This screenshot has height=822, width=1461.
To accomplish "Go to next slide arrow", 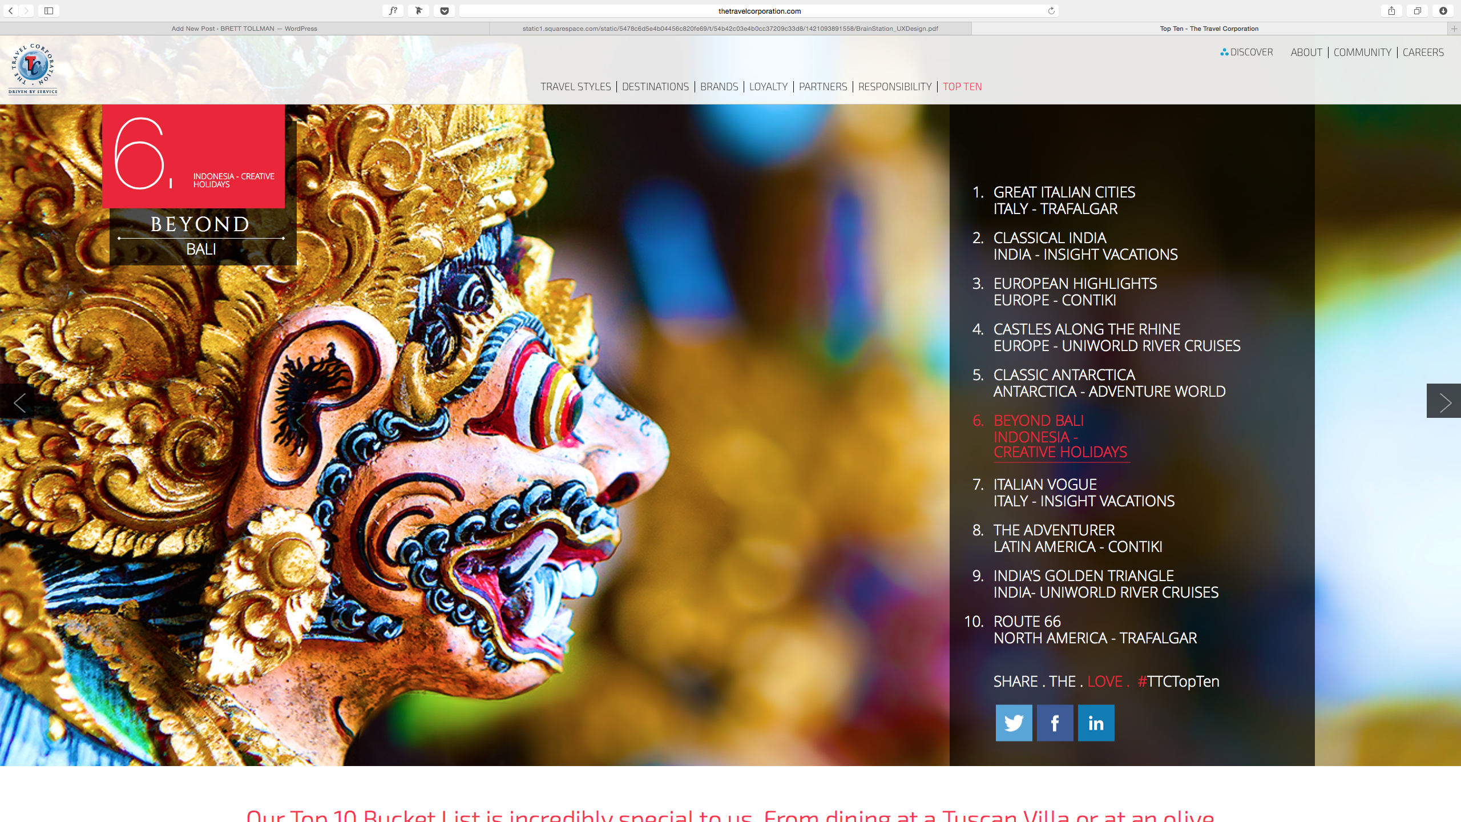I will click(x=1444, y=401).
